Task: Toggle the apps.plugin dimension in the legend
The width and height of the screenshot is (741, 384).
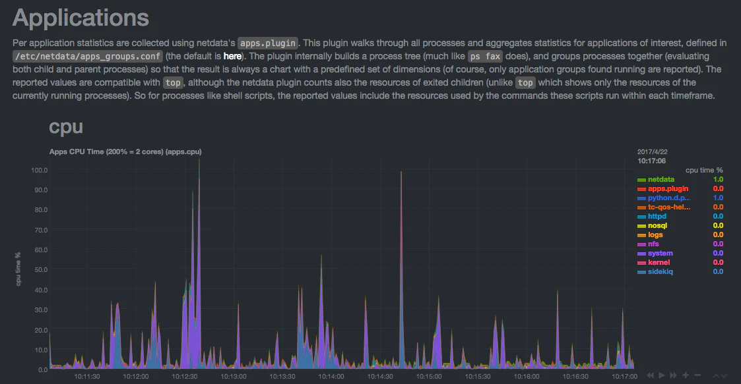Action: [668, 188]
